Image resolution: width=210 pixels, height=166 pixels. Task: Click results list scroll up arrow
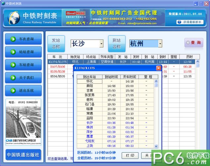tap(197, 62)
